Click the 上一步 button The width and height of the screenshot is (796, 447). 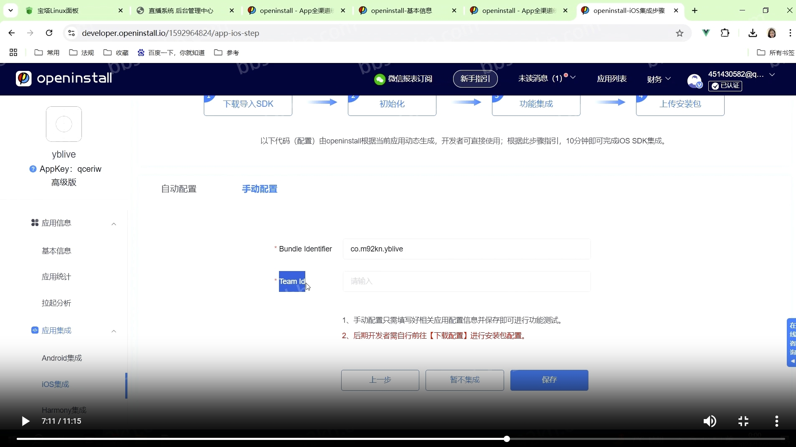pyautogui.click(x=380, y=380)
